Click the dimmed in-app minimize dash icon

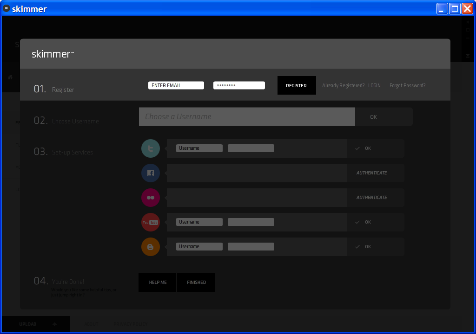point(468,38)
